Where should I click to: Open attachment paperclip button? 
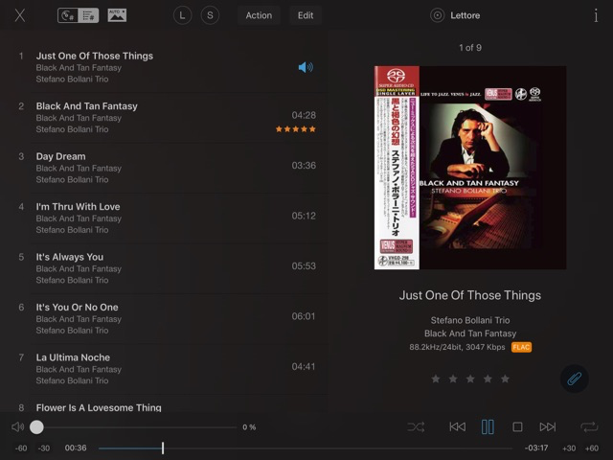[575, 379]
